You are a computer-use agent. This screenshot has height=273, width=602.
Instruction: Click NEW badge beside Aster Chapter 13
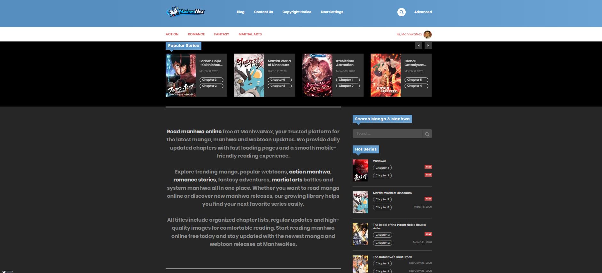(428, 234)
